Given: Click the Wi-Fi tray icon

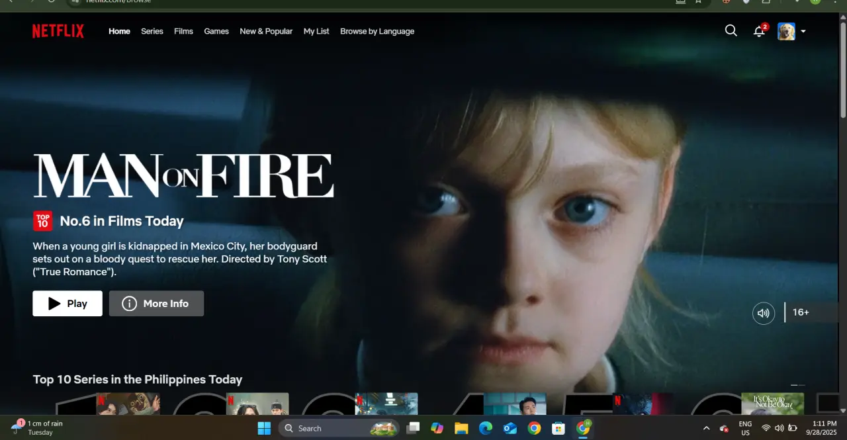Looking at the screenshot, I should click(766, 428).
